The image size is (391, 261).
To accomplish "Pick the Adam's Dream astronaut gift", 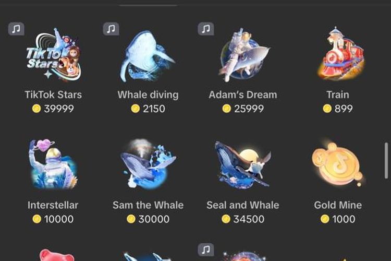I will (x=243, y=55).
